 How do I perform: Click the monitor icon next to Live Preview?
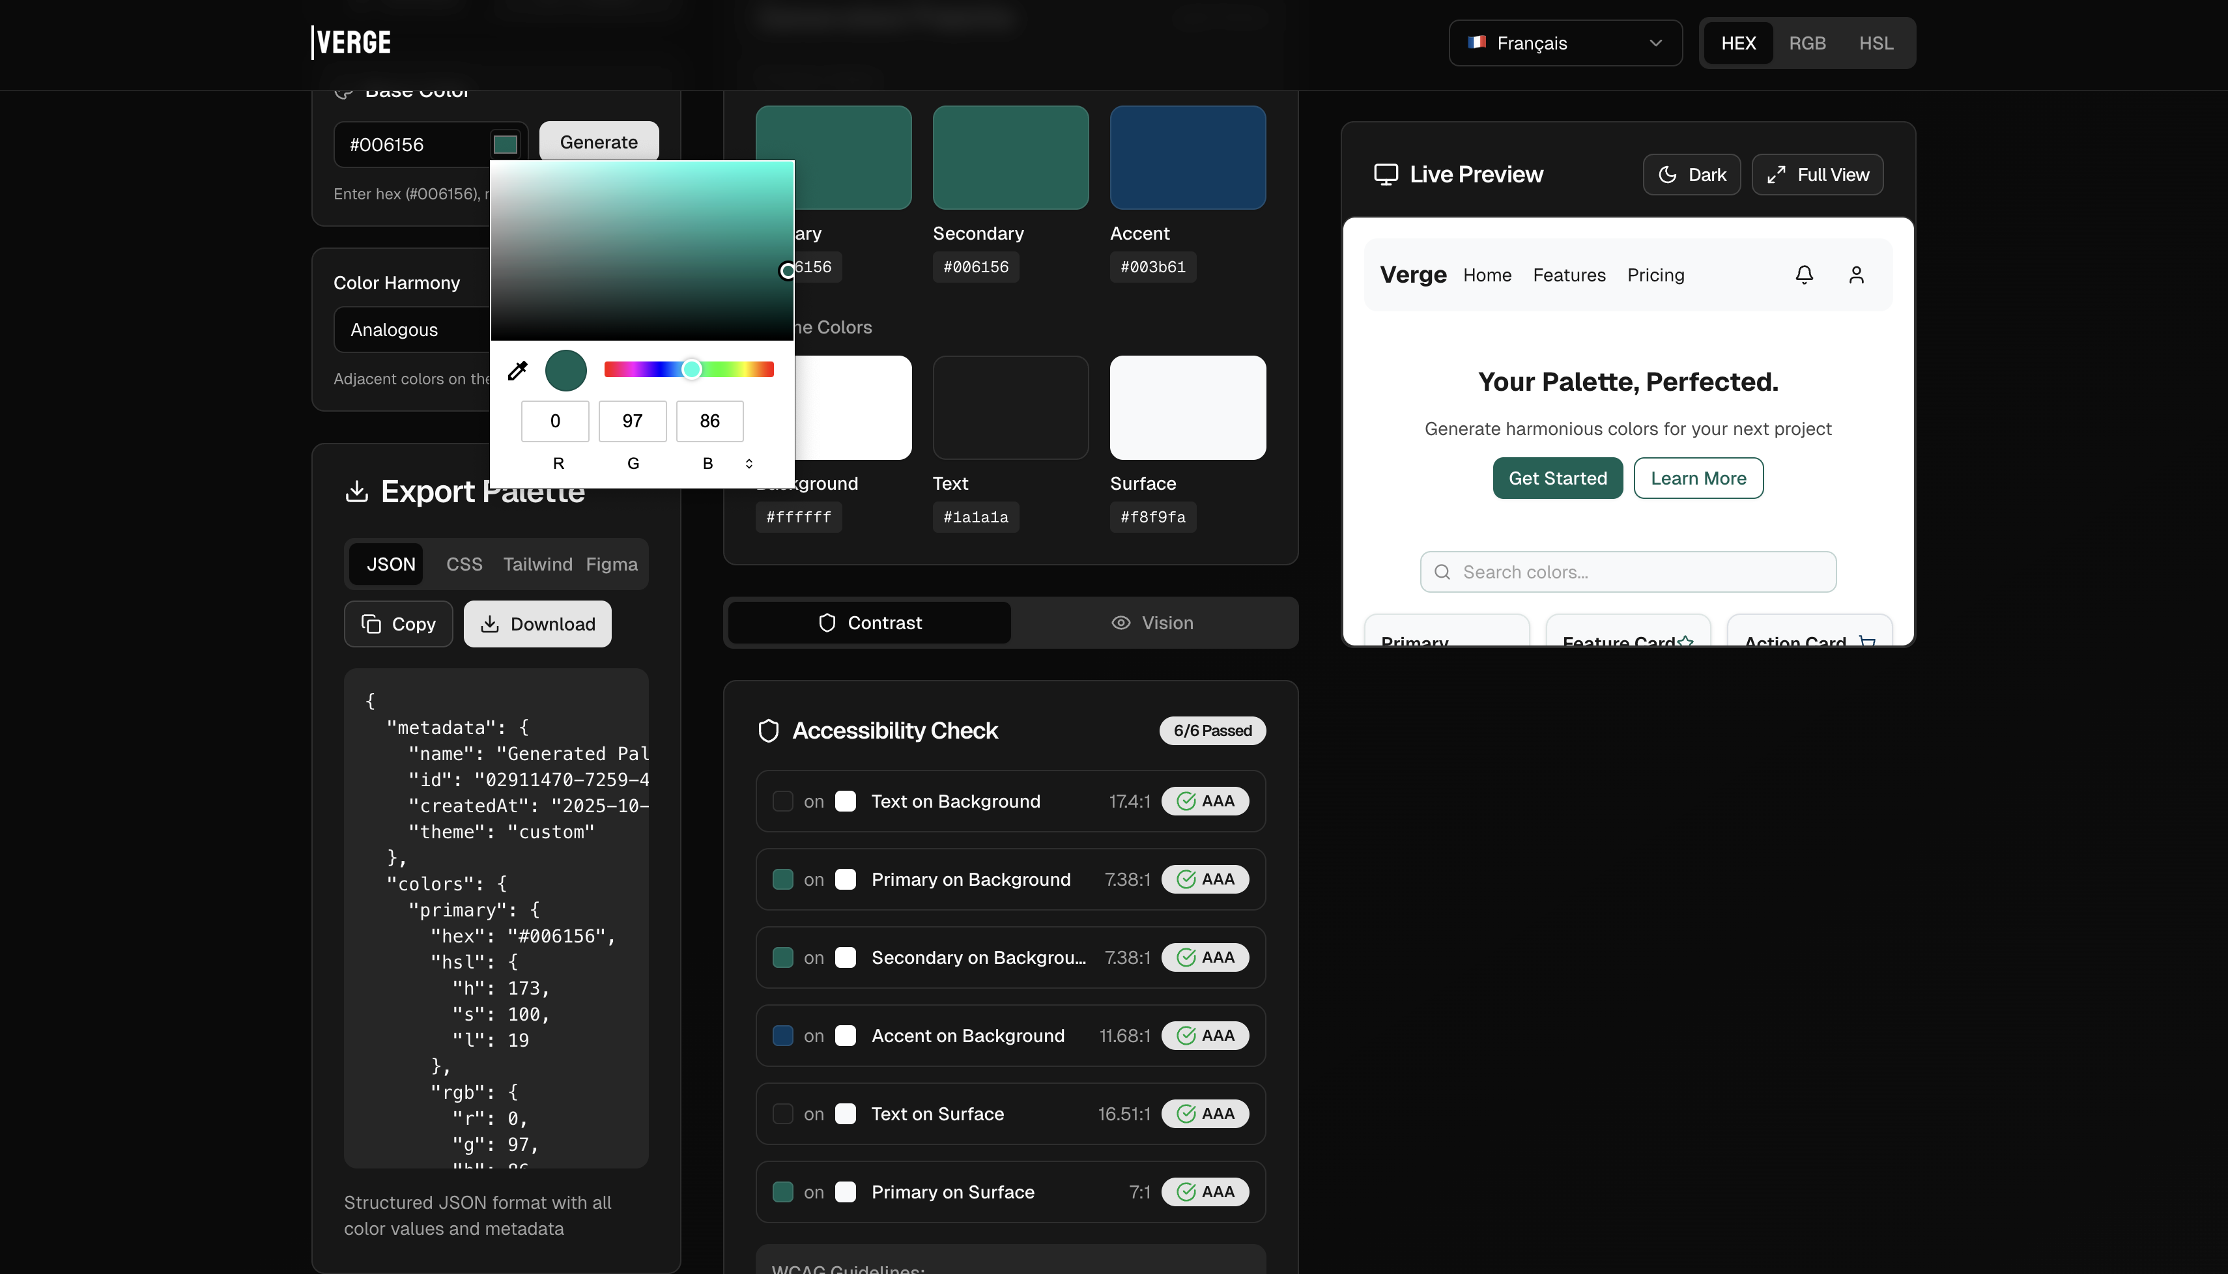pyautogui.click(x=1385, y=175)
